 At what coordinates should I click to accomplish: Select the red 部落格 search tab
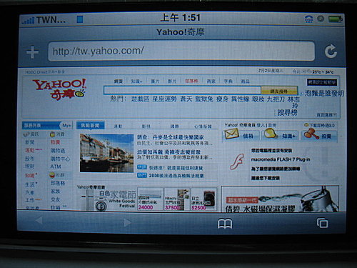click(x=191, y=81)
